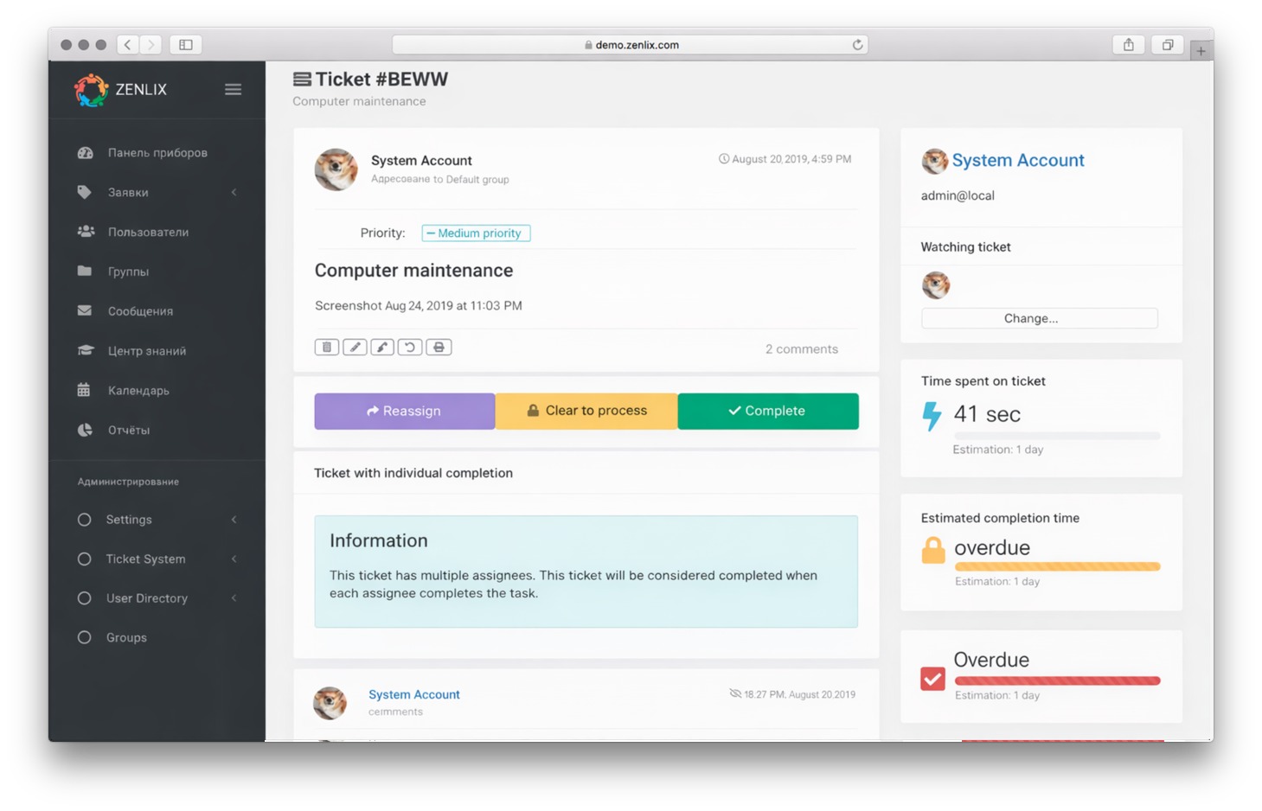Click the browser address bar
The height and width of the screenshot is (811, 1262).
pos(630,45)
